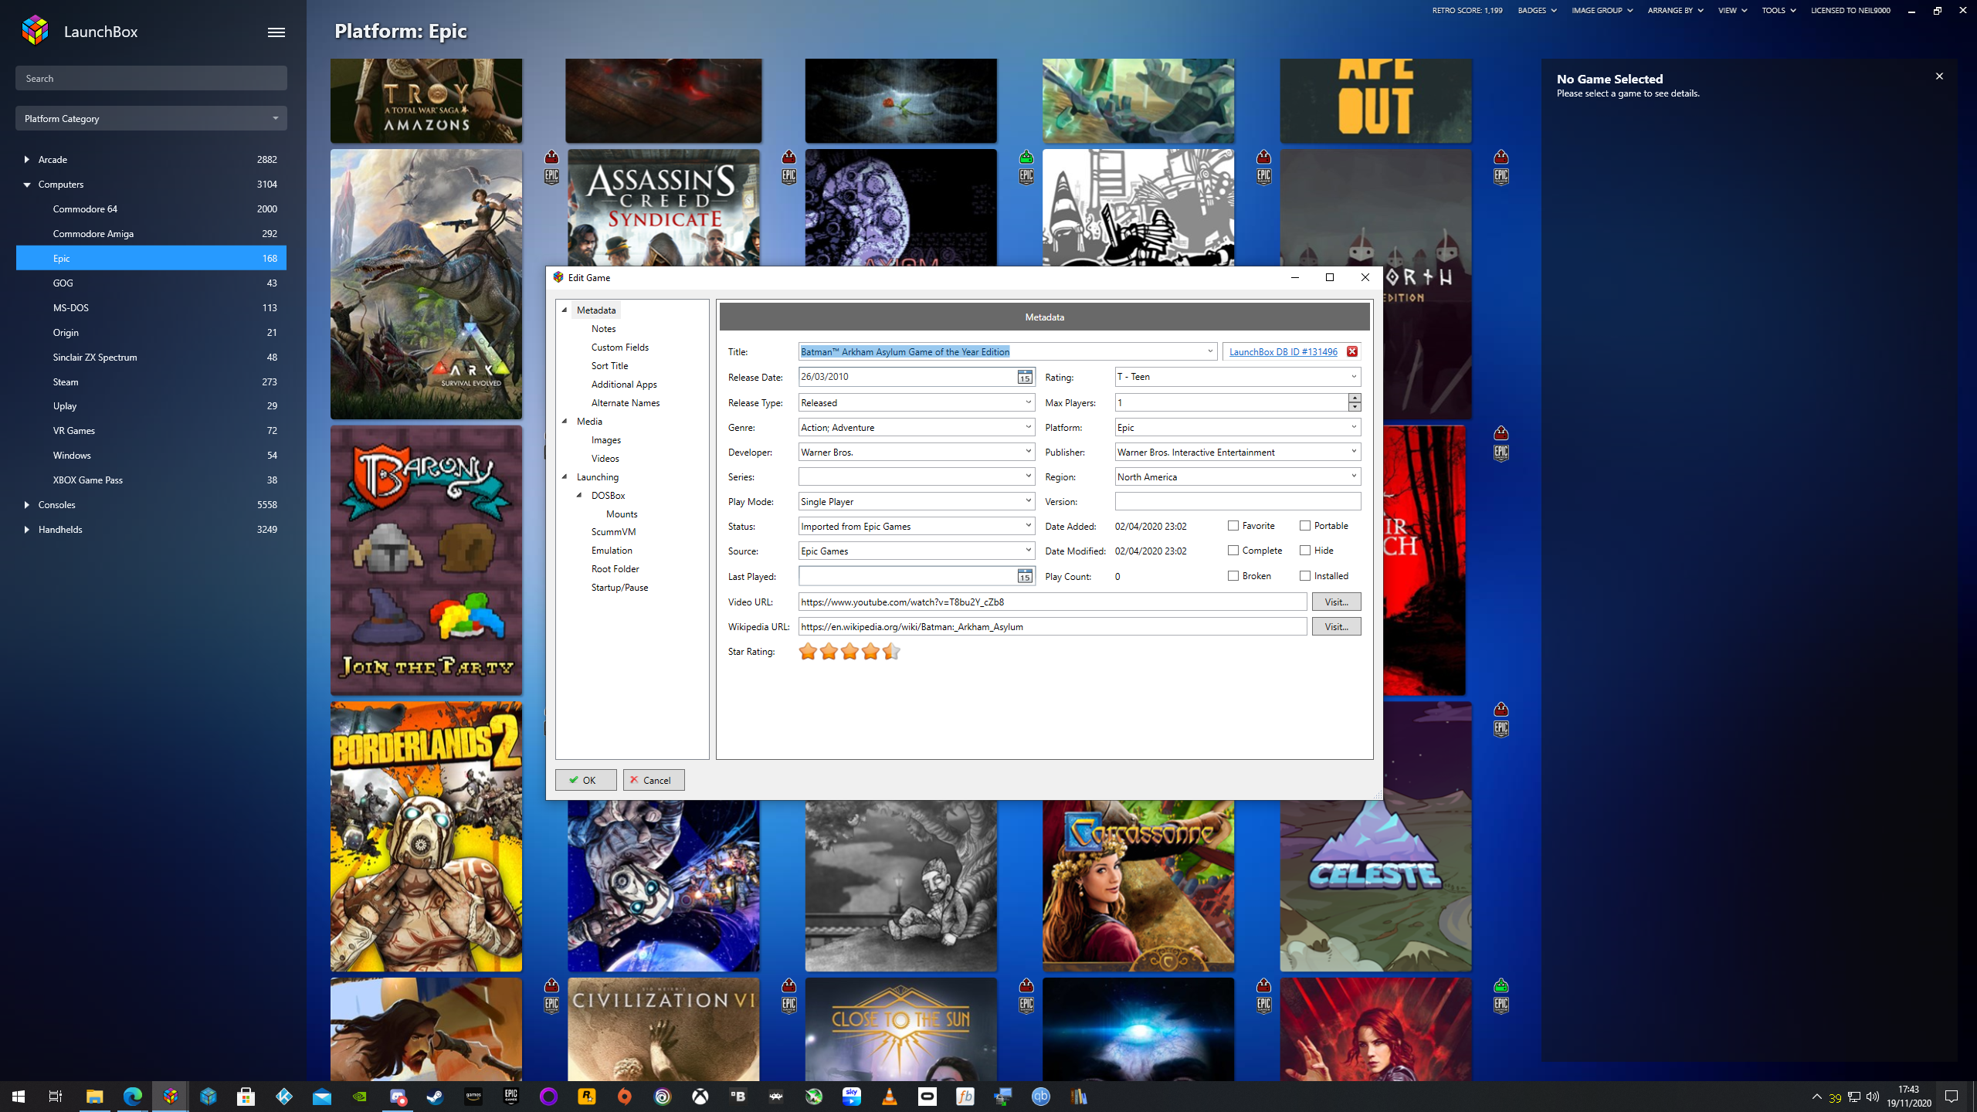Open Rockstar Games Launcher from the taskbar
This screenshot has height=1112, width=1977.
click(x=587, y=1097)
